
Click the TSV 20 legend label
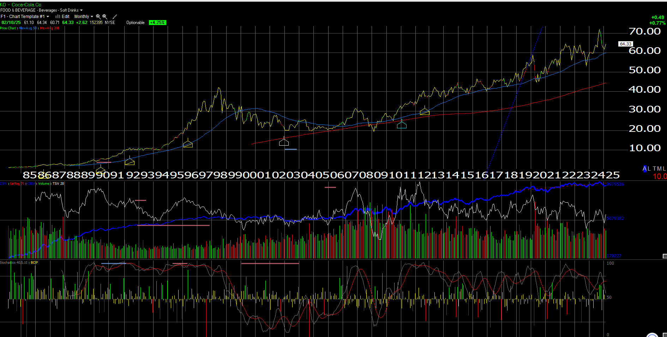(58, 184)
